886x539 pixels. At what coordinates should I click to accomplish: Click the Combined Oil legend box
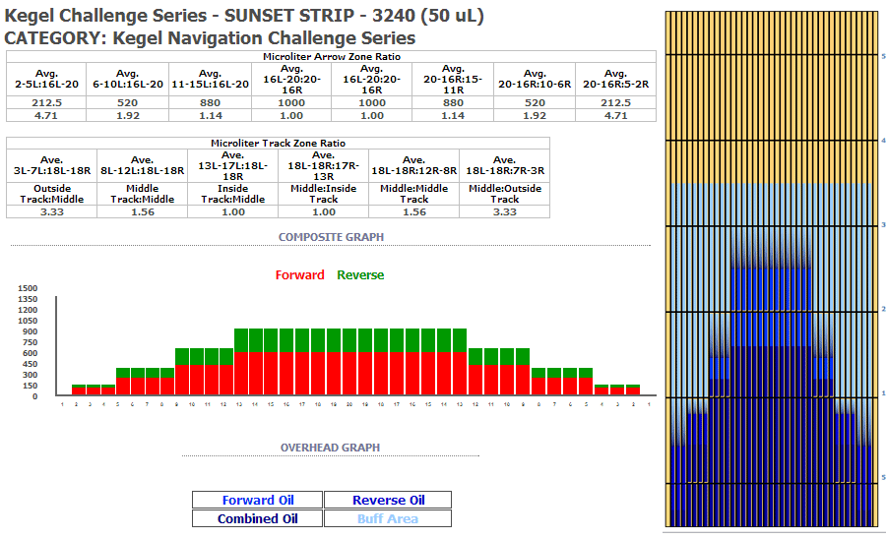(x=257, y=518)
